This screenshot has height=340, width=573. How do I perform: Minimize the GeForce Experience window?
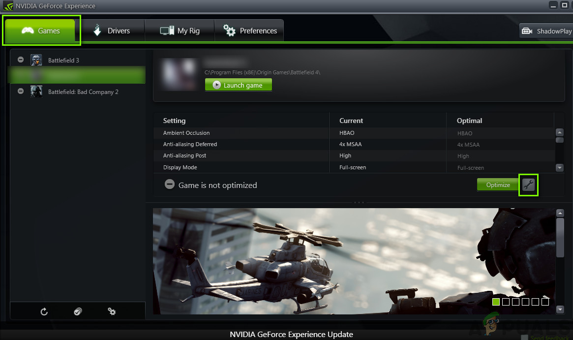coord(553,5)
